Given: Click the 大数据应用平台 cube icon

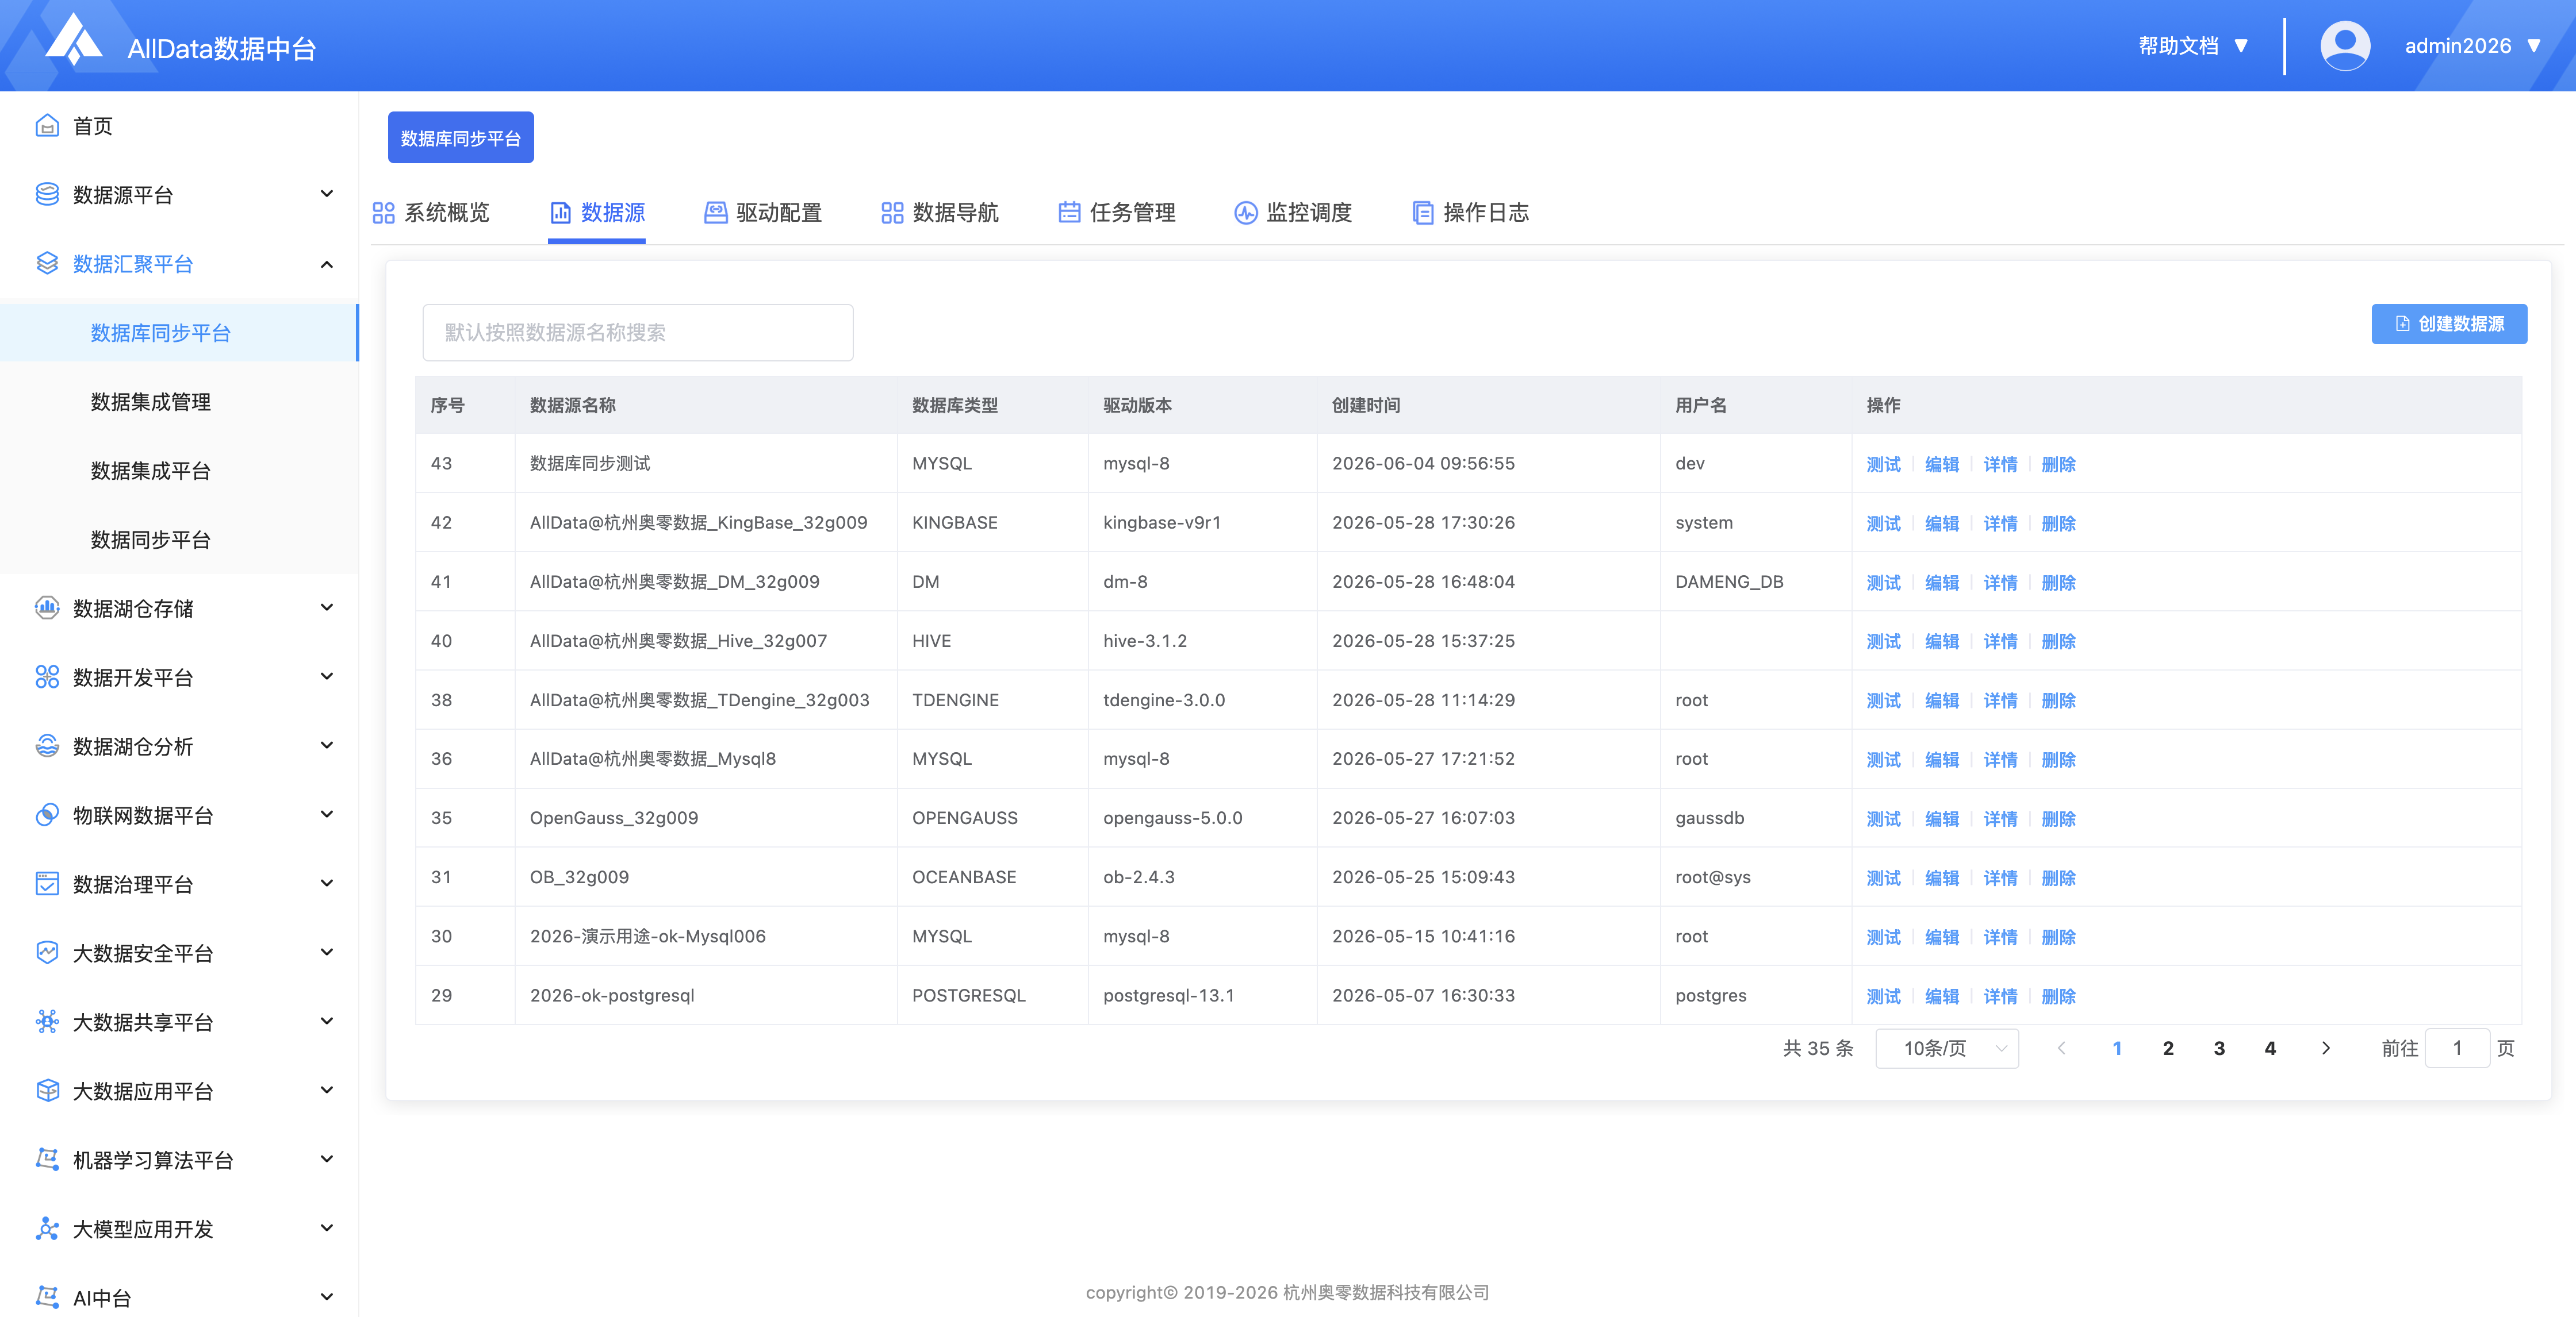Looking at the screenshot, I should pos(47,1091).
